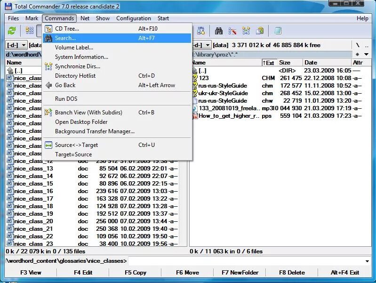Sort right panel by Ext column
This screenshot has height=283, width=376.
(269, 63)
